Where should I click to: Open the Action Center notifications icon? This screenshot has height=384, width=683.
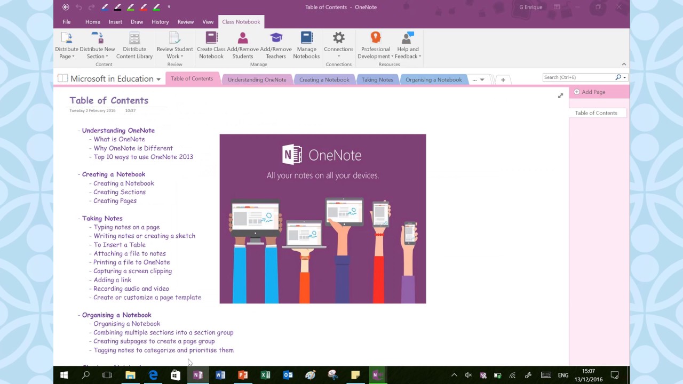(615, 375)
